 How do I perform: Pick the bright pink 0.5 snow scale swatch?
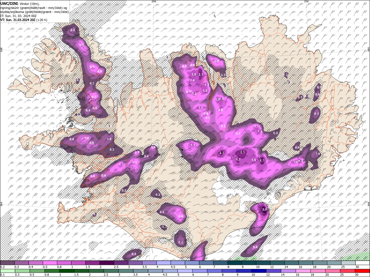pyautogui.click(x=50, y=263)
